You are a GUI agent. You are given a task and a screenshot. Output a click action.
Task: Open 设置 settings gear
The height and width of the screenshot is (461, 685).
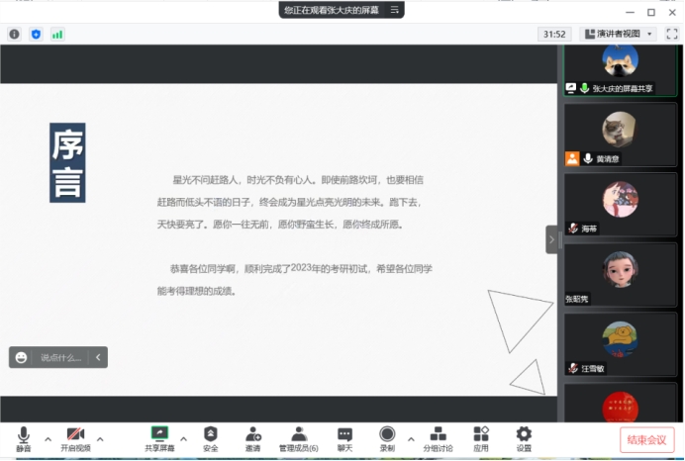(x=524, y=438)
